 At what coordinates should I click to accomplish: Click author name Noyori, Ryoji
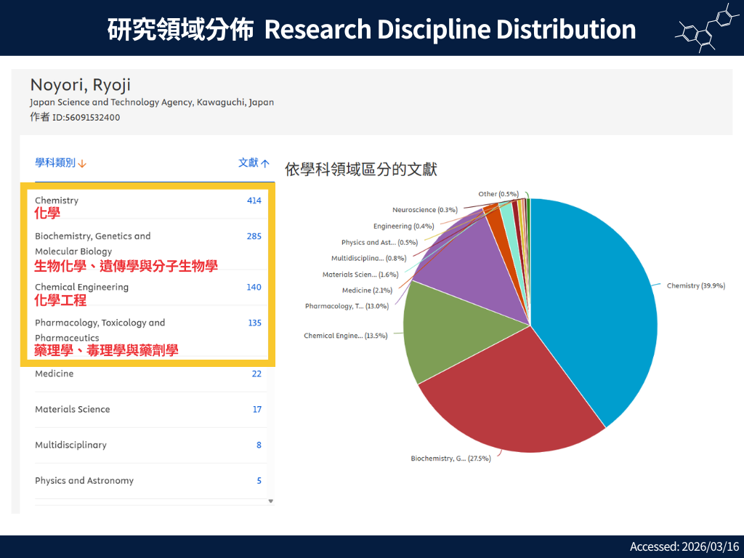point(80,85)
